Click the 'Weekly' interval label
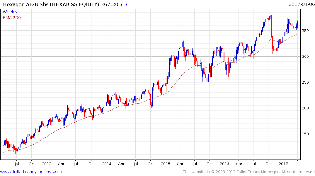This screenshot has height=176, width=315. (x=10, y=12)
